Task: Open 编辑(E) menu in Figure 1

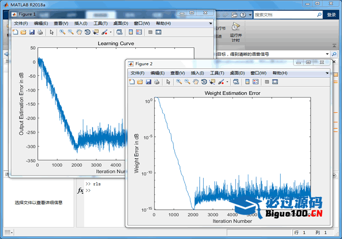Action: pos(41,23)
